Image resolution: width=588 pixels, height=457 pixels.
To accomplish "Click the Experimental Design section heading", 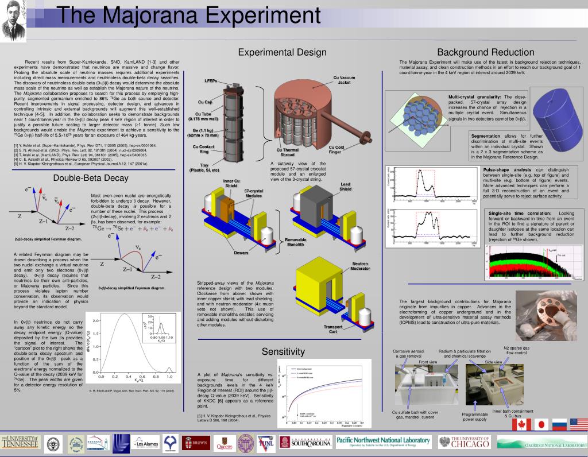I will (x=283, y=52).
